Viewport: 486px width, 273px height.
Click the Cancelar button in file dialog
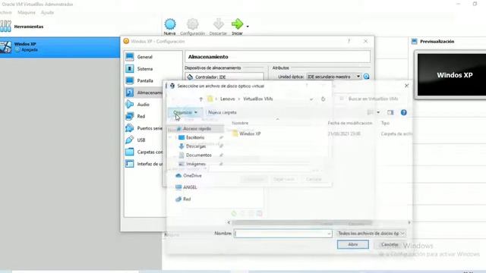click(x=390, y=244)
